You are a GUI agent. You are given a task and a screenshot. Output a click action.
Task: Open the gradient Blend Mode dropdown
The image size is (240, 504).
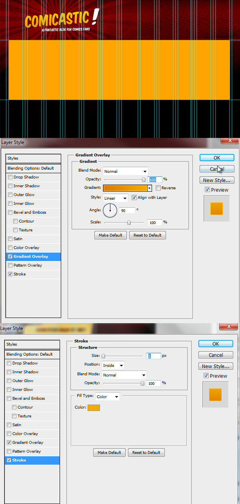125,171
